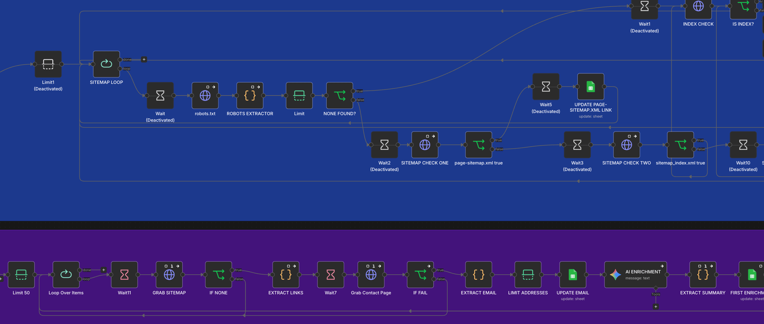This screenshot has height=324, width=764.
Task: Select the deactivated Limit1 node
Action: [48, 64]
